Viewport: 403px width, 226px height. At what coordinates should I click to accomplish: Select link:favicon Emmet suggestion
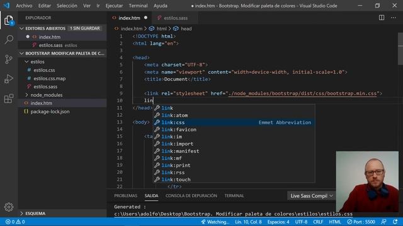234,130
